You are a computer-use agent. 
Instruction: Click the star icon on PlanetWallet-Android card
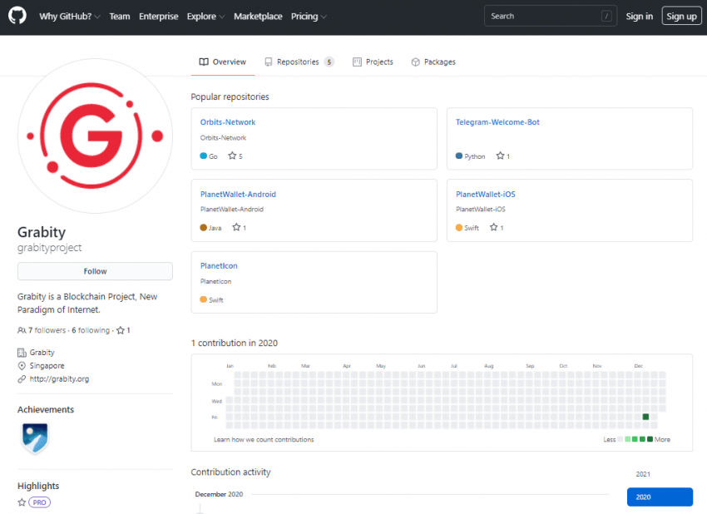point(236,227)
